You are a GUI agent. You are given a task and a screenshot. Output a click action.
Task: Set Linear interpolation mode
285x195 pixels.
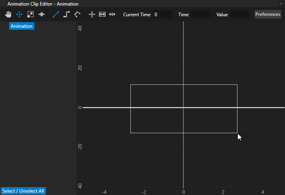click(x=56, y=14)
